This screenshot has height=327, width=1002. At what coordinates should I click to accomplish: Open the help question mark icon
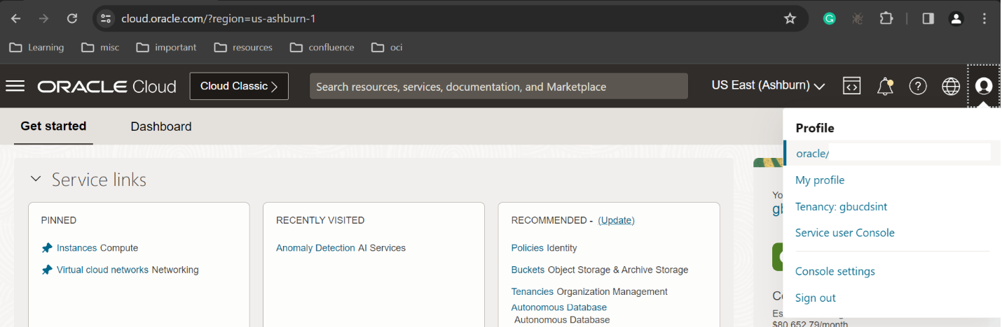[918, 86]
